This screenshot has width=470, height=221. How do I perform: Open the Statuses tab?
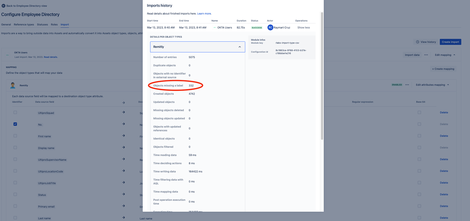click(42, 24)
